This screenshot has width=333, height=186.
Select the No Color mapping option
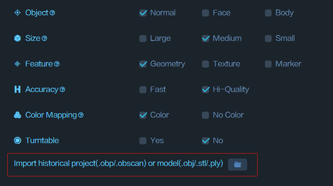205,115
